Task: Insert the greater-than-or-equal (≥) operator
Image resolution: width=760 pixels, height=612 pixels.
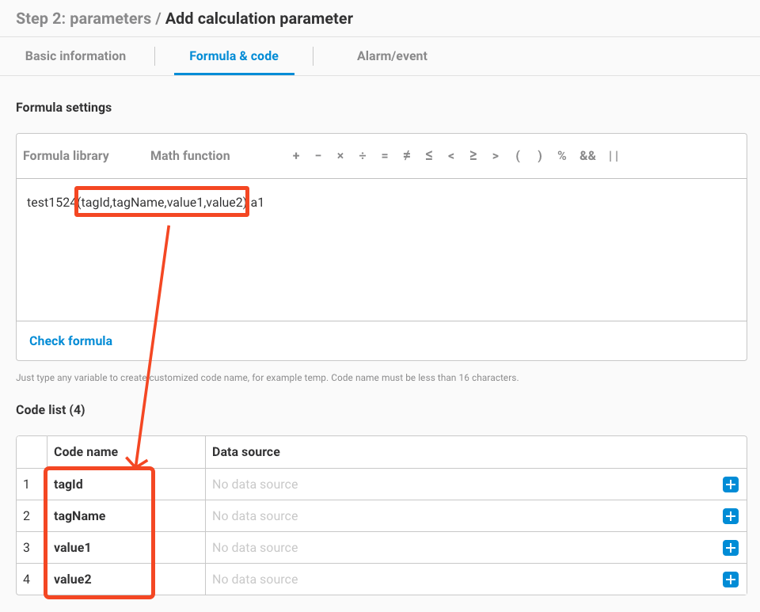Action: [x=473, y=155]
